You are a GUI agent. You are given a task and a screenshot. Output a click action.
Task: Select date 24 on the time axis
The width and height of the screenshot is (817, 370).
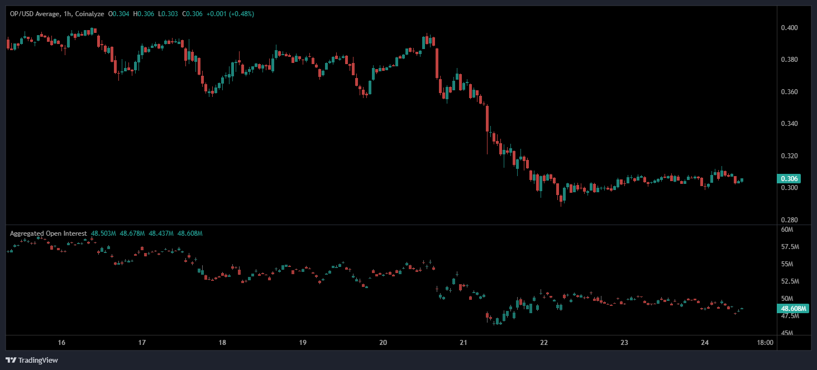click(705, 343)
